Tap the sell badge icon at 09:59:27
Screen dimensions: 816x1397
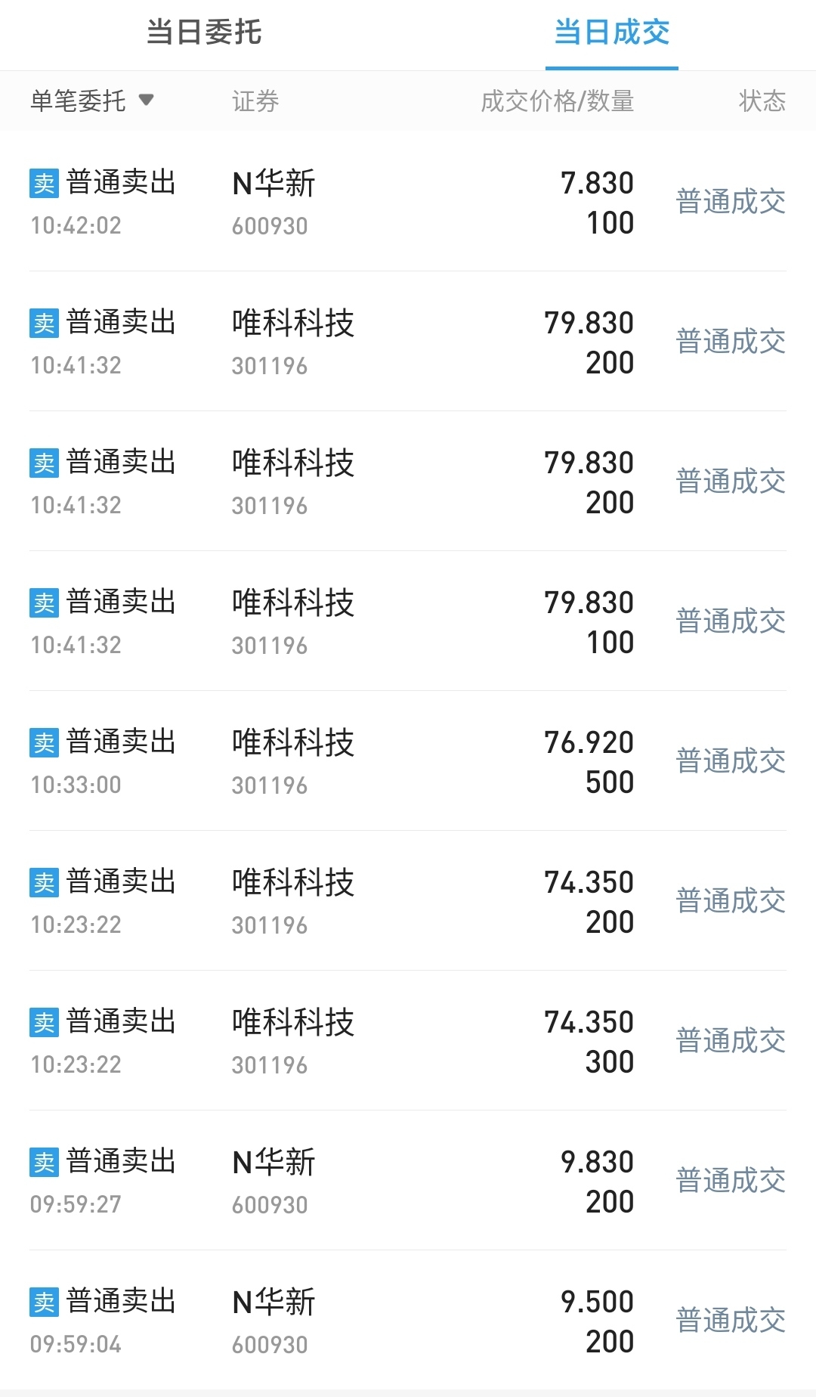click(44, 1162)
